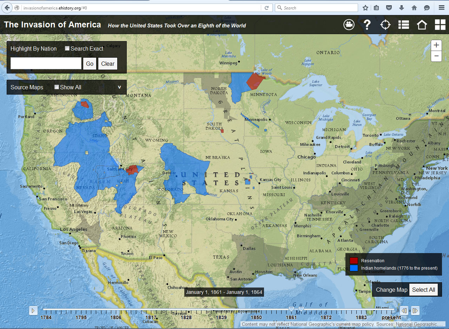Screen dimensions: 449x329
Task: Click the video camera icon in header
Action: click(x=349, y=25)
